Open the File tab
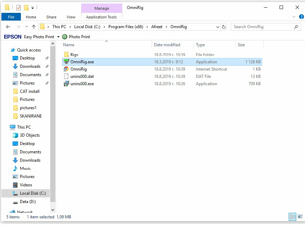This screenshot has height=226, width=305. pos(11,17)
